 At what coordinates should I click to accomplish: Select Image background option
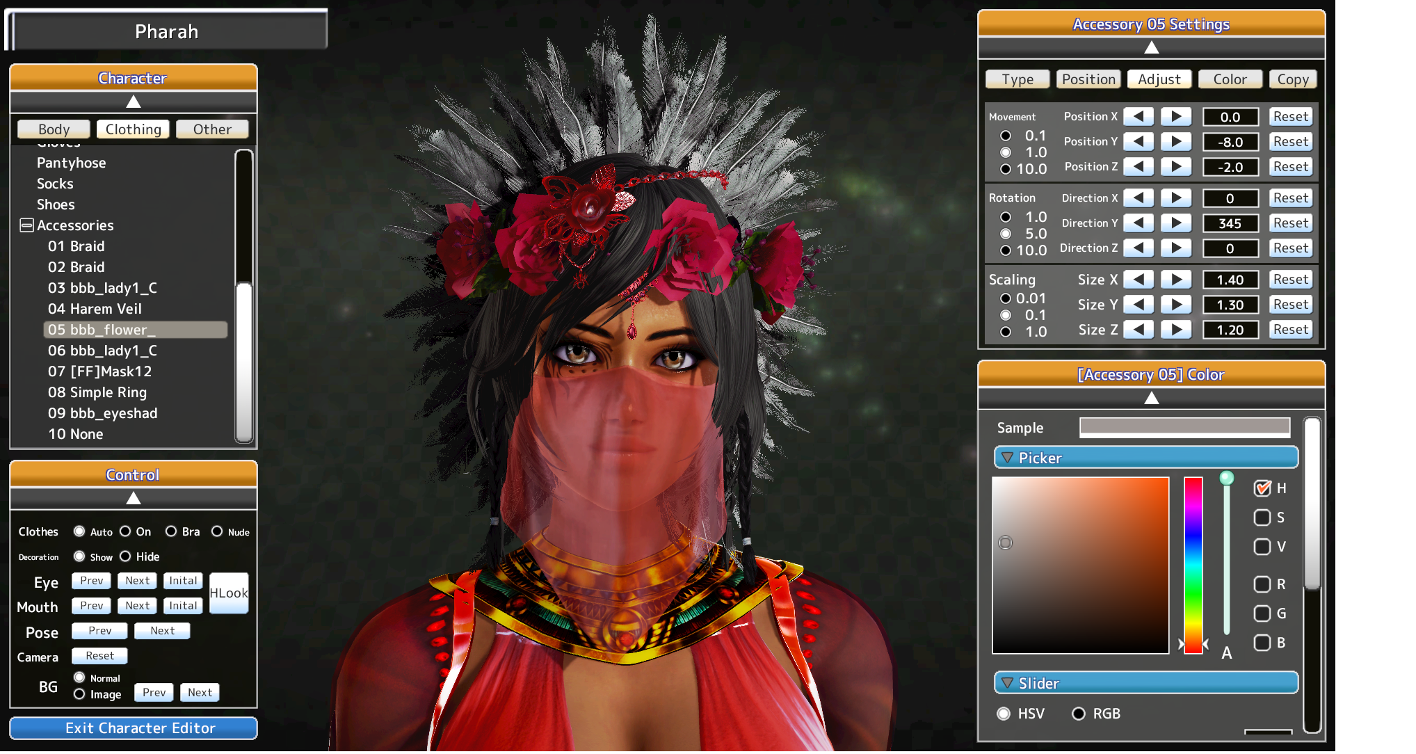point(79,694)
